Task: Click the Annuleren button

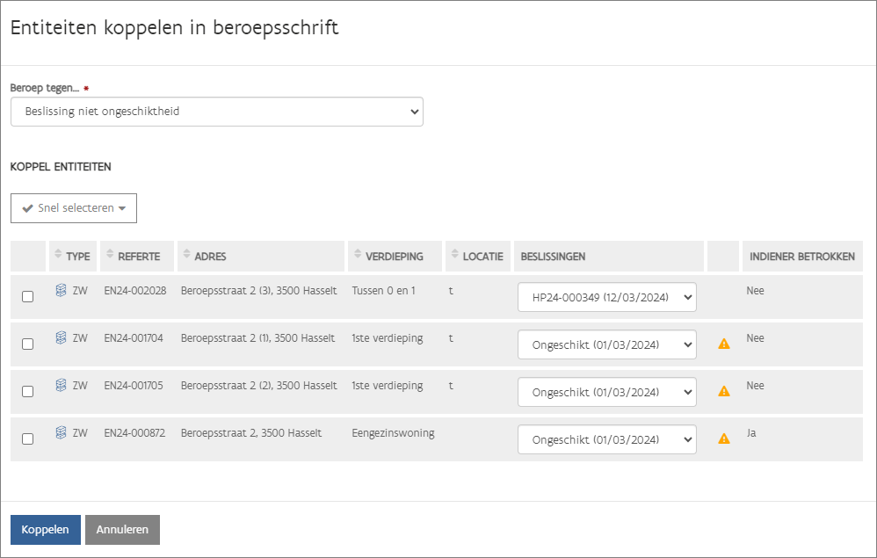Action: 122,530
